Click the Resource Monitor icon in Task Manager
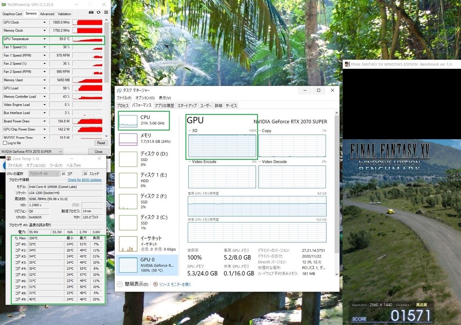This screenshot has height=325, width=461. coord(155,284)
